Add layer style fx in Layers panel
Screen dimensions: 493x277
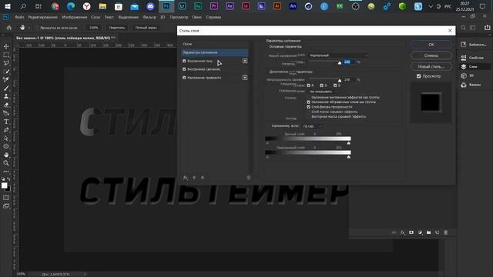click(x=403, y=232)
